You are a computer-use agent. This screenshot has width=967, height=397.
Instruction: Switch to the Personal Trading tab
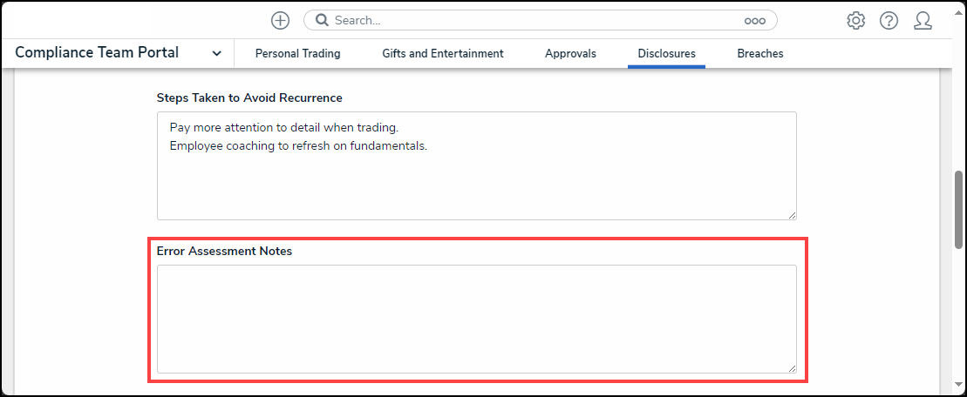pos(297,53)
